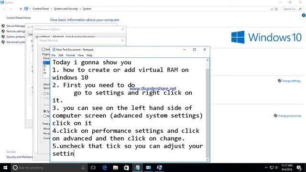
Task: Toggle the automatic paging checkbox in Virtual Memory
Action: point(44,50)
